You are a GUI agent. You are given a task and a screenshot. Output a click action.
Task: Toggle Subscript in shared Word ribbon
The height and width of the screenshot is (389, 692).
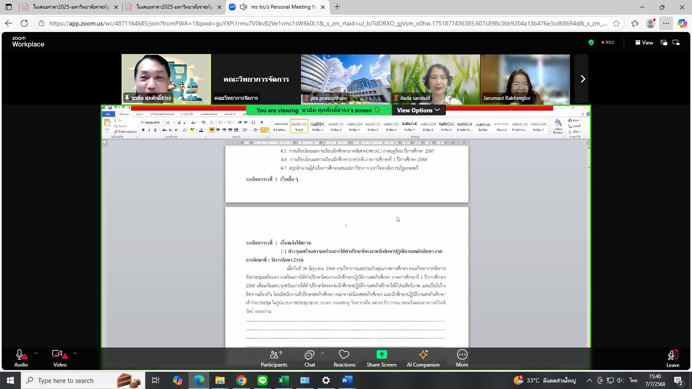coord(170,130)
